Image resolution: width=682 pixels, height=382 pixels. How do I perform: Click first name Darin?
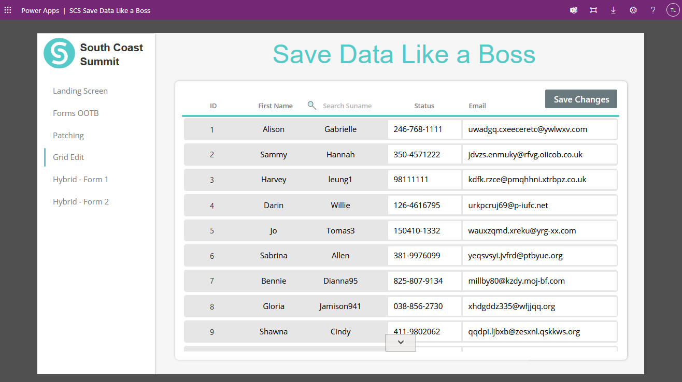274,205
